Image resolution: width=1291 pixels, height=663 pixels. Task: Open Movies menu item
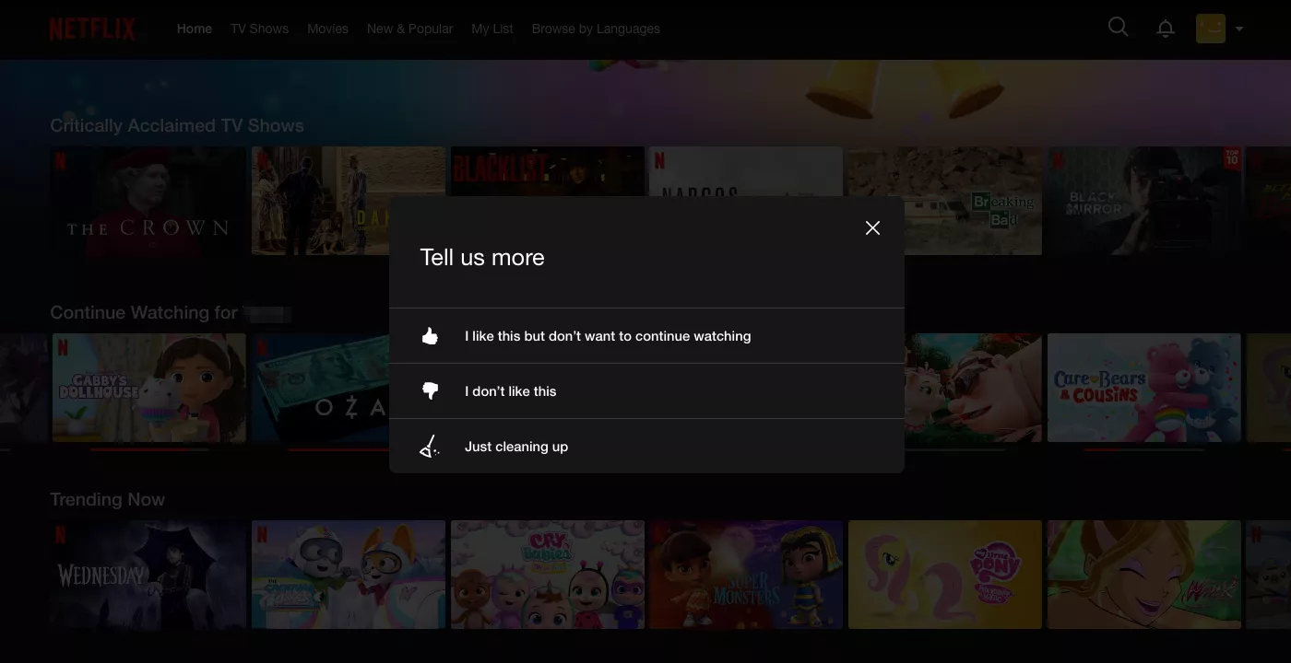327,29
